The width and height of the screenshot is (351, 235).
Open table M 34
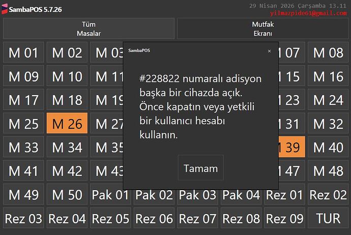[x=67, y=148]
